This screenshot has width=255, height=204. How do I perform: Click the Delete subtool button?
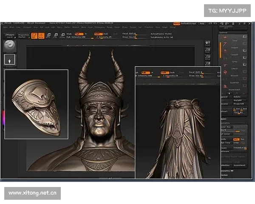click(239, 97)
